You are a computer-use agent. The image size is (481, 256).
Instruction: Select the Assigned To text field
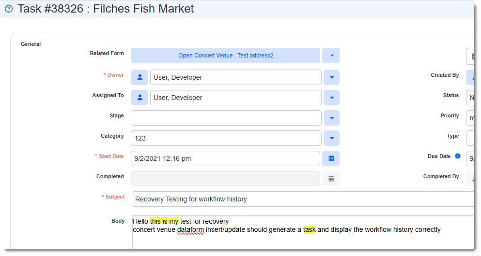point(235,98)
